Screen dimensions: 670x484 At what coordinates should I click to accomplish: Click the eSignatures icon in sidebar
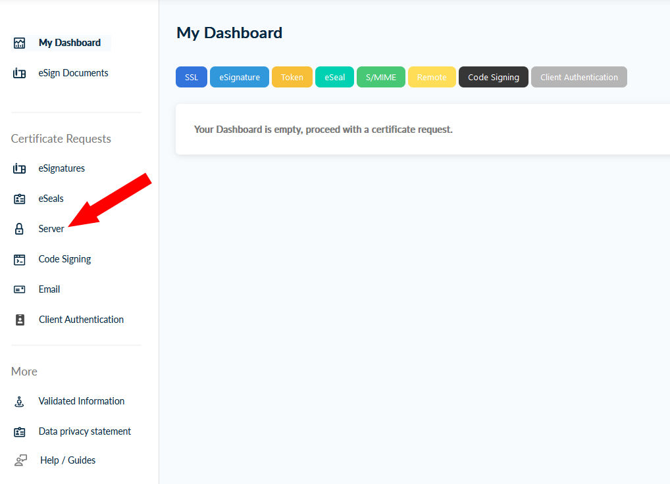19,168
